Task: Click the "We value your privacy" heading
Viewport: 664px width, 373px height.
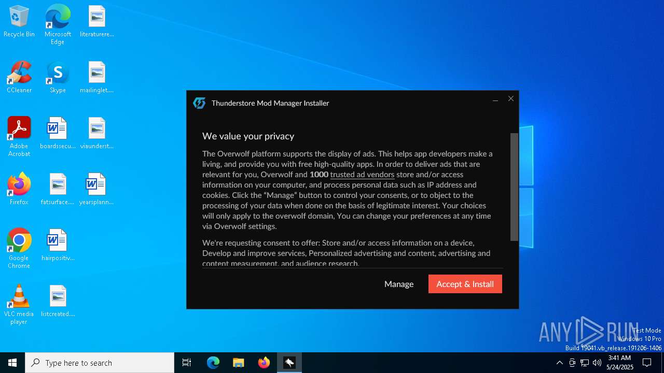Action: (x=248, y=136)
